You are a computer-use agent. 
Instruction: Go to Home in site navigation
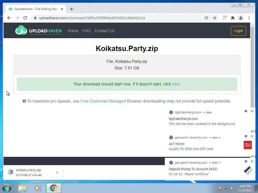(x=73, y=31)
